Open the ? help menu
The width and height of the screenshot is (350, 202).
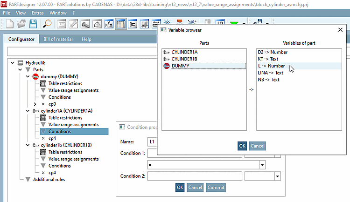tap(74, 13)
